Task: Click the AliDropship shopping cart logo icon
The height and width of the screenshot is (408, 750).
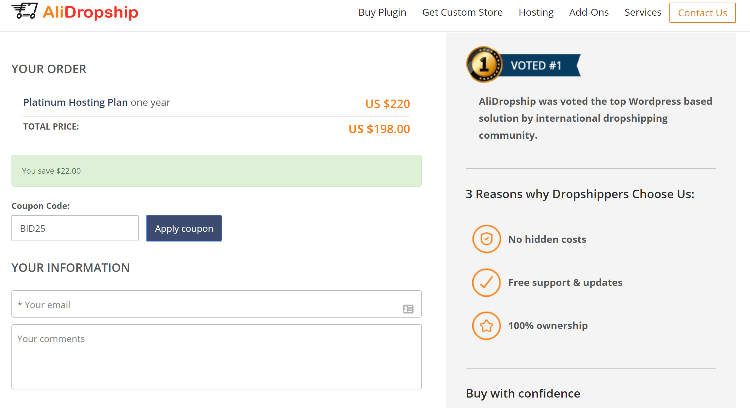Action: [25, 11]
